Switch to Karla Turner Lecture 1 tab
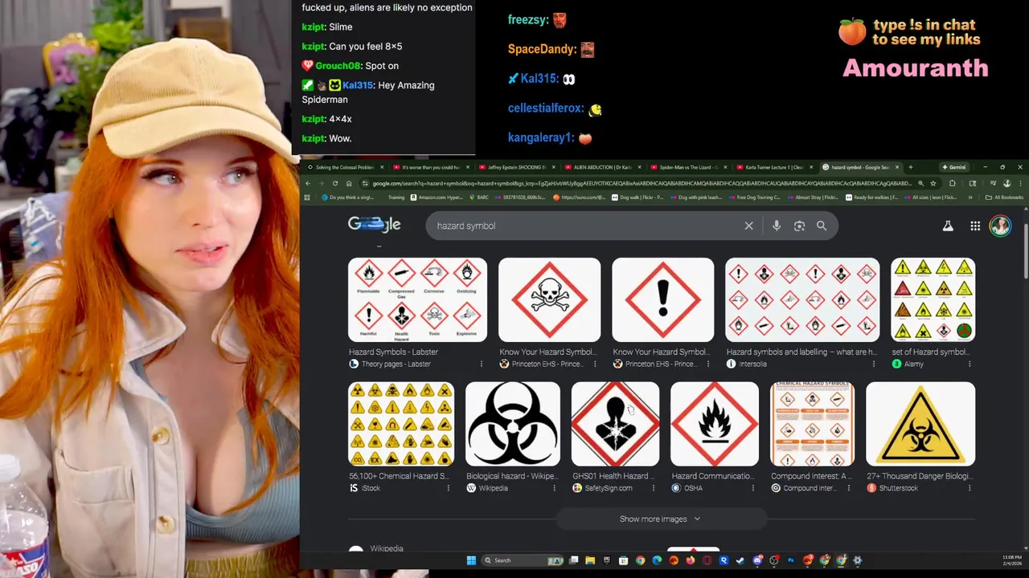 pyautogui.click(x=774, y=167)
